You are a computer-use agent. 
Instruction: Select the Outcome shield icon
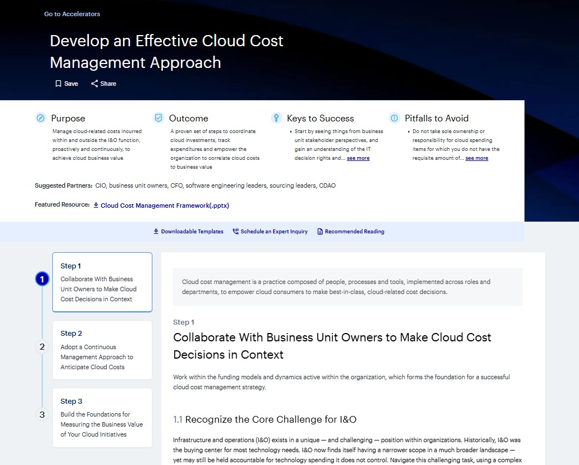click(x=159, y=118)
